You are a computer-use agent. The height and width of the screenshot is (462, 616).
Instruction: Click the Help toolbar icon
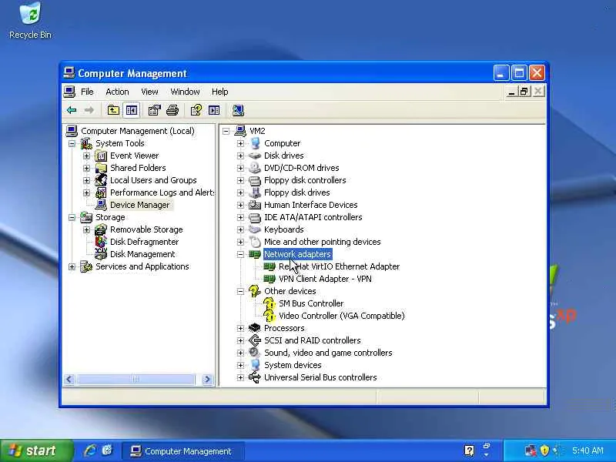[196, 110]
